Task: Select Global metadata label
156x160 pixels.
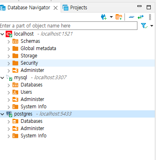Action: [x=38, y=48]
